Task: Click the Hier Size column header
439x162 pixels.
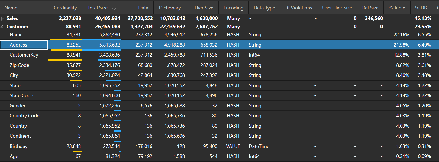Action: coord(204,8)
